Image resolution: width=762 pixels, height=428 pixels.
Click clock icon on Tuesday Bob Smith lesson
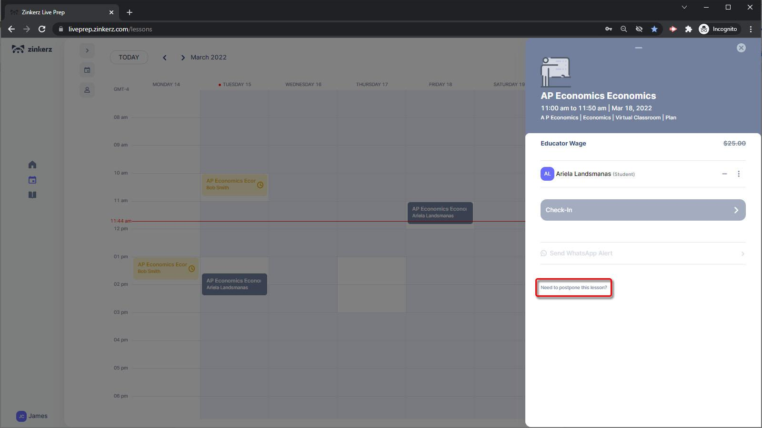click(x=260, y=185)
